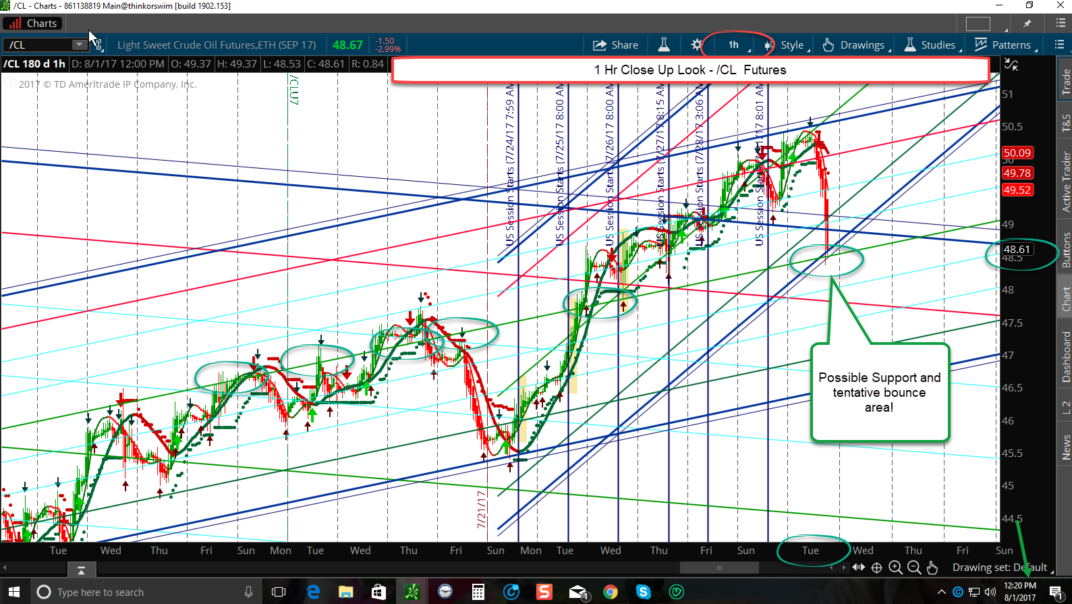Open File Explorer from taskbar
Screen dimensions: 1072x604
(x=346, y=592)
